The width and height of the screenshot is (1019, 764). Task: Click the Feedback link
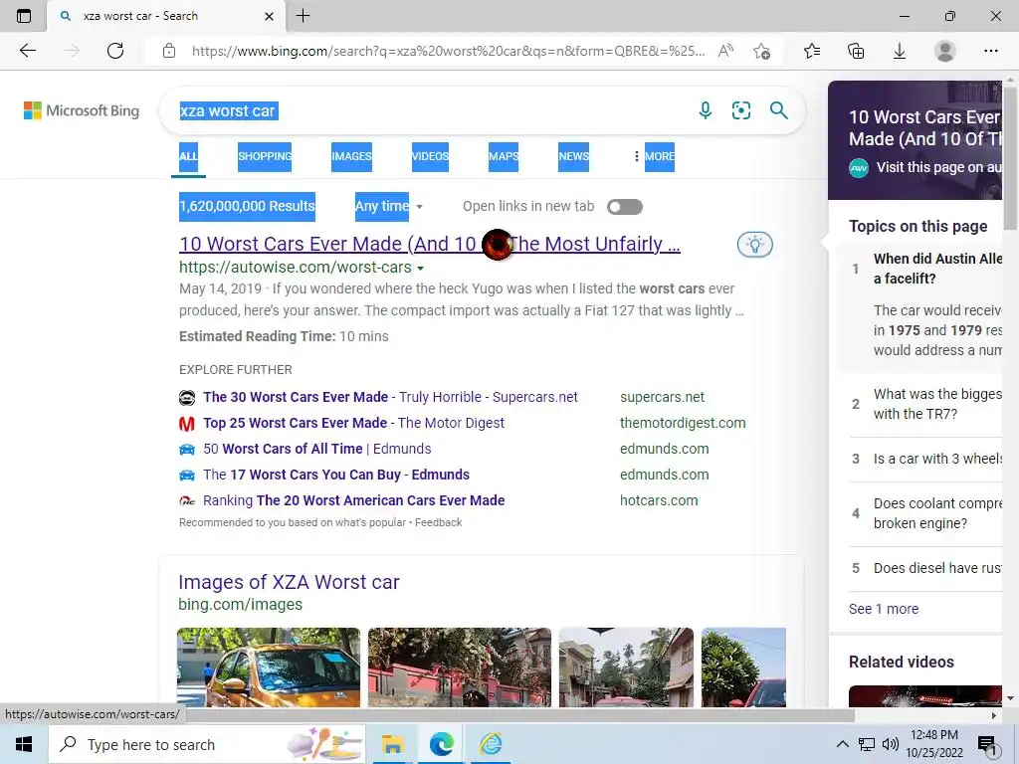pos(439,522)
